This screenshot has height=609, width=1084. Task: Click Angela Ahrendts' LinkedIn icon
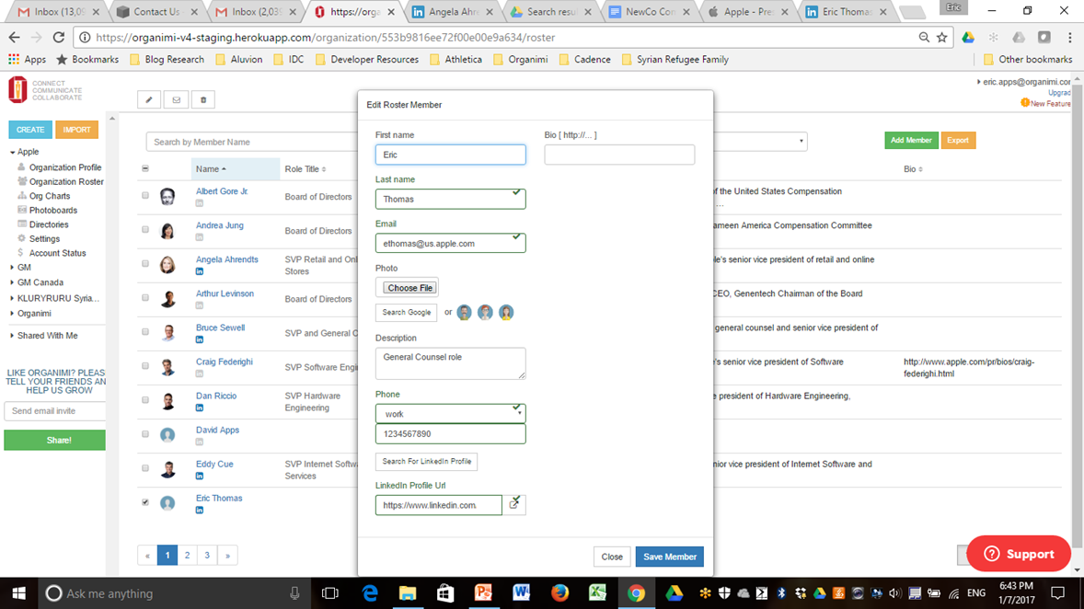pyautogui.click(x=199, y=271)
